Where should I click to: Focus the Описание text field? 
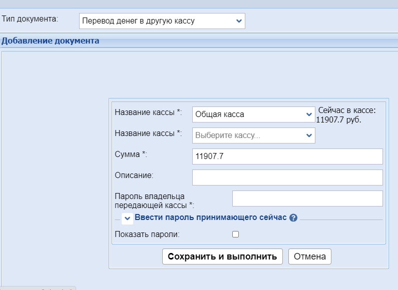[287, 177]
